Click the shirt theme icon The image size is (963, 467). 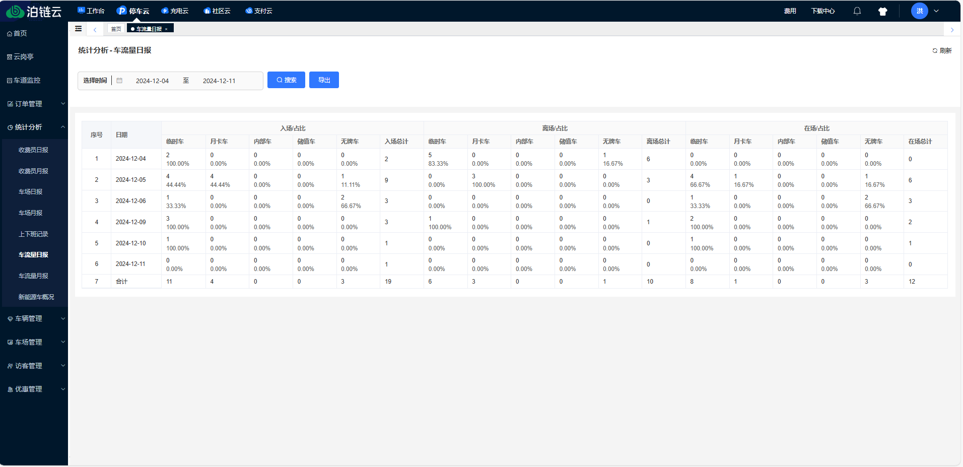(x=882, y=11)
